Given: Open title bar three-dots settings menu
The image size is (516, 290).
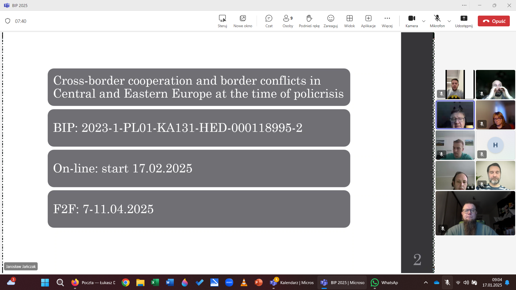Looking at the screenshot, I should pos(464,5).
